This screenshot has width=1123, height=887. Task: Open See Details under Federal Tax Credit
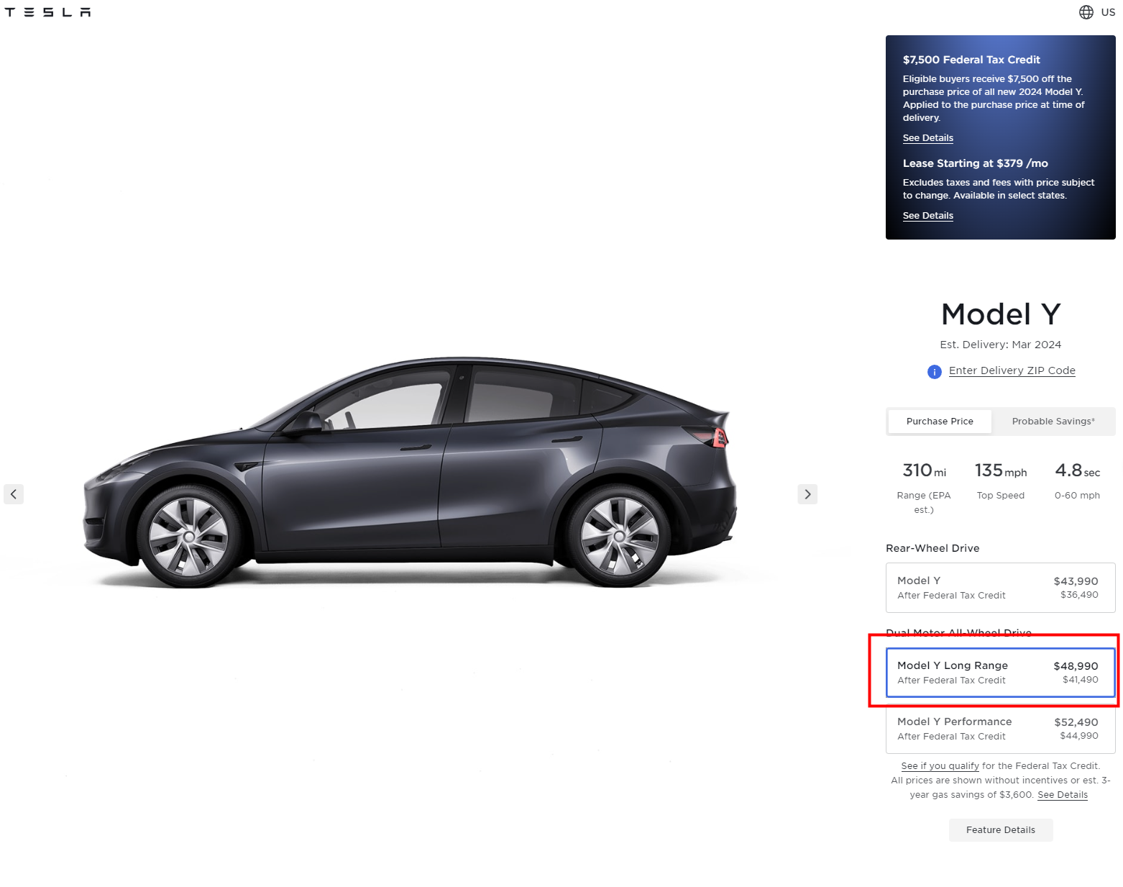[x=927, y=138]
